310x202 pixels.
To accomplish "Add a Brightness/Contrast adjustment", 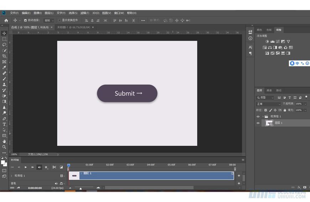I will point(267,42).
